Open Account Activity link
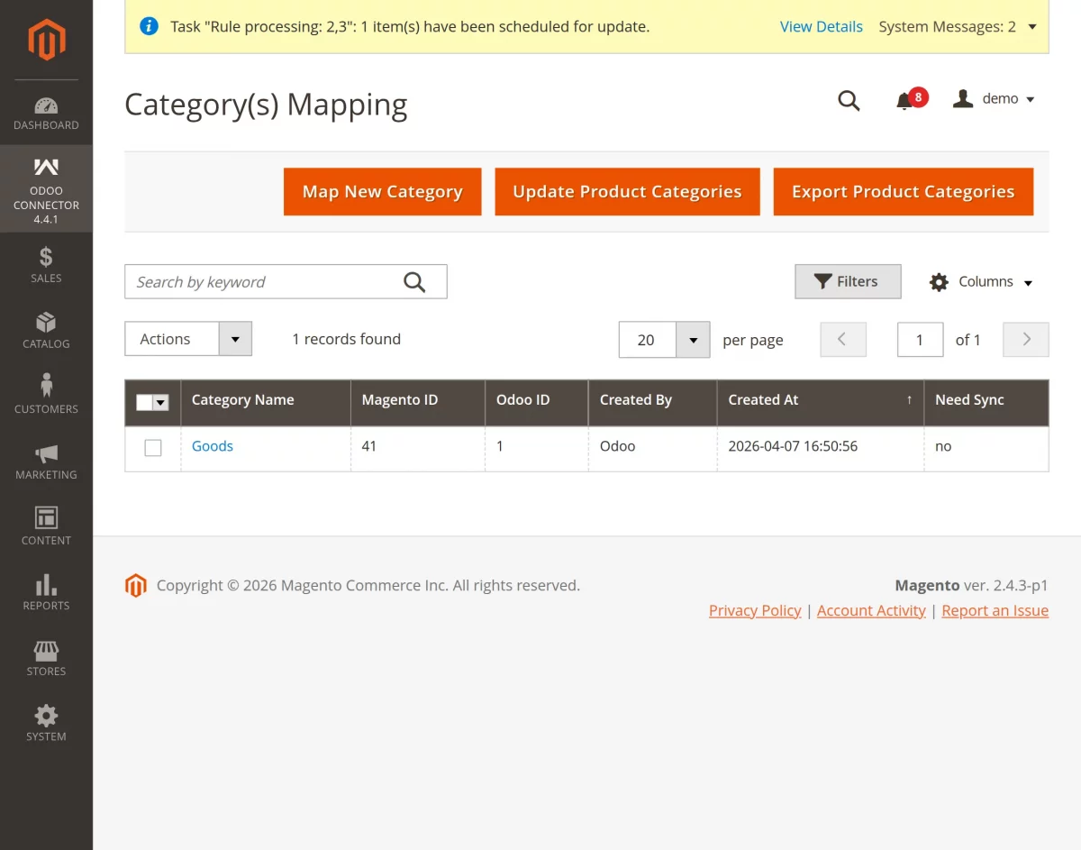Image resolution: width=1081 pixels, height=850 pixels. [871, 610]
